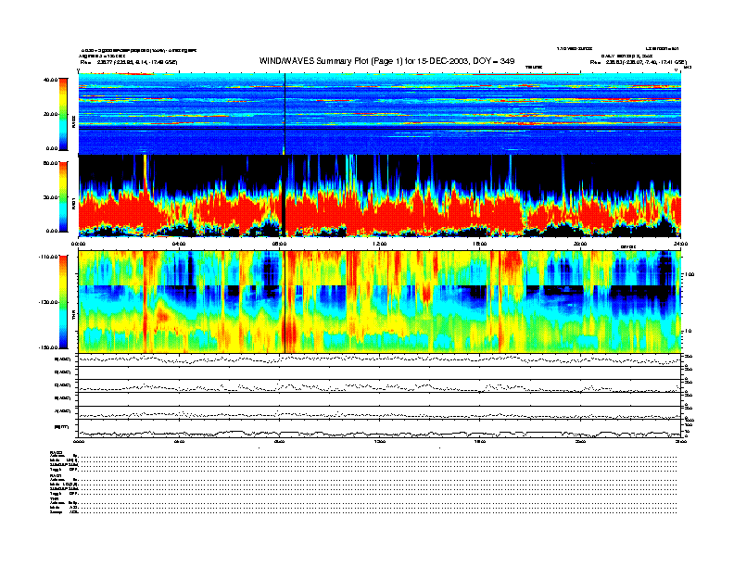Click the -110.00 label on the TNR color bar
Image resolution: width=734 pixels, height=567 pixels.
click(49, 257)
